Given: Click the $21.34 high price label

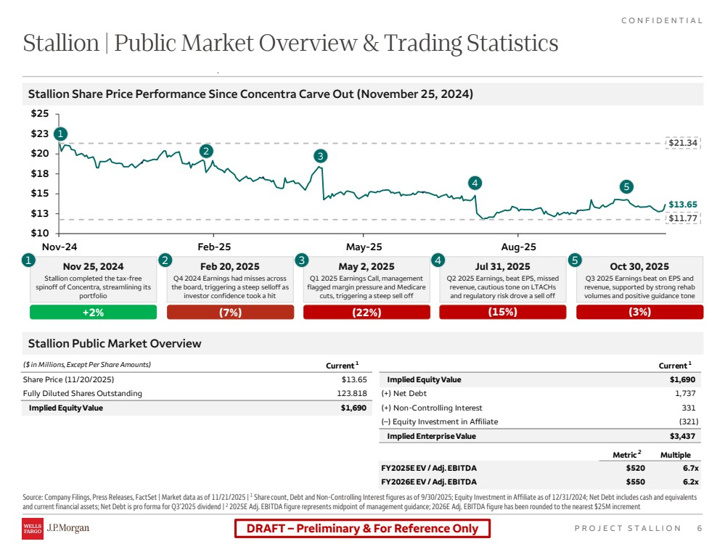Looking at the screenshot, I should (683, 143).
